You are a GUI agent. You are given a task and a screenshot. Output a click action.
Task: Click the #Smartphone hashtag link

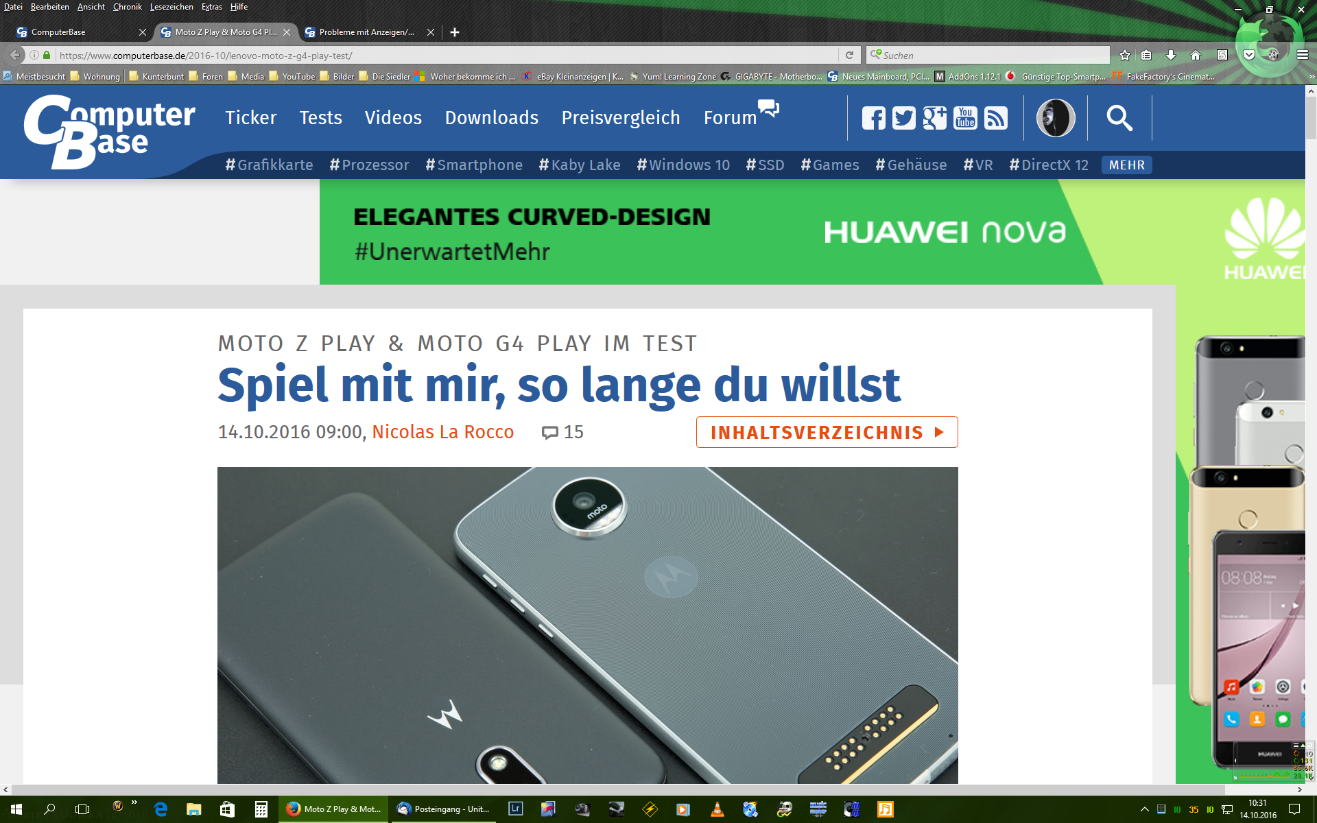tap(474, 165)
